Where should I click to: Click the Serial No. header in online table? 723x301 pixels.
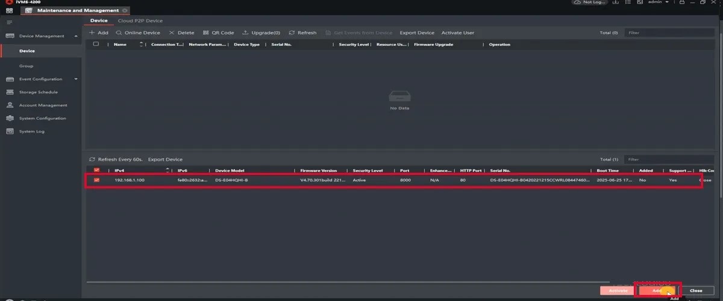tap(500, 170)
